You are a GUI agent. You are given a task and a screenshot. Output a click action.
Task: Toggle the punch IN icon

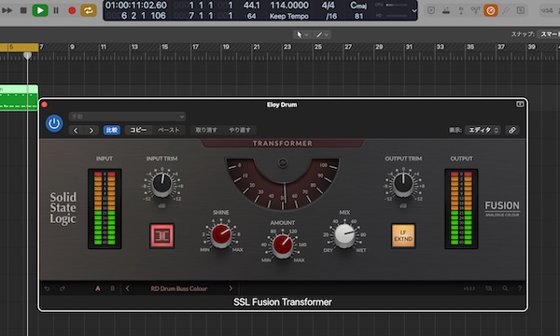tap(461, 10)
